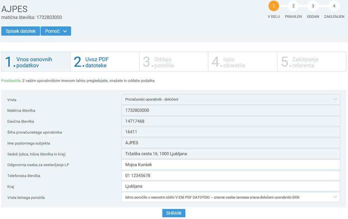Image resolution: width=348 pixels, height=219 pixels.
Task: Go to Uvoz PDF datoteke step
Action: [105, 62]
